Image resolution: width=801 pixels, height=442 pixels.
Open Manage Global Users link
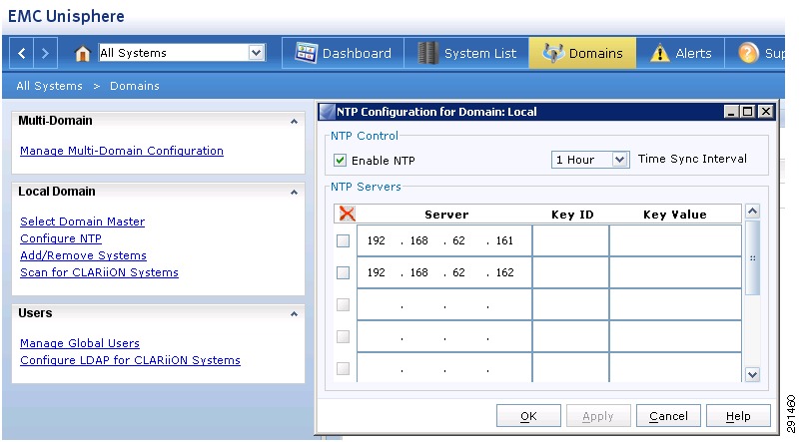coord(80,343)
